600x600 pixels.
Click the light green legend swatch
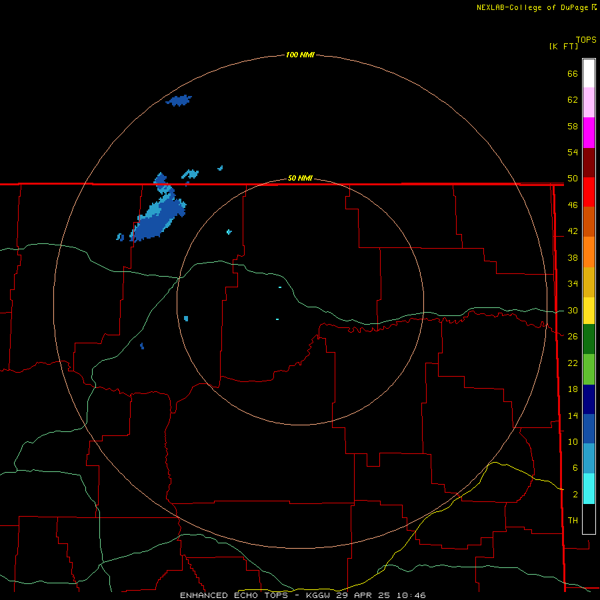(589, 369)
